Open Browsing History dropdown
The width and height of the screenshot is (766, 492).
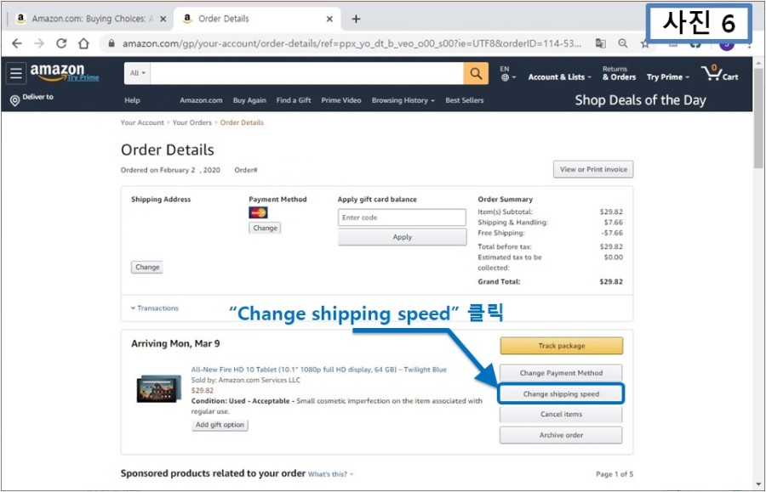[x=403, y=100]
